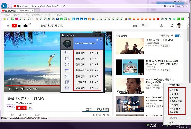Expand the 환경설정 submenu in tray menu
Image resolution: width=191 pixels, height=129 pixels.
pyautogui.click(x=177, y=117)
